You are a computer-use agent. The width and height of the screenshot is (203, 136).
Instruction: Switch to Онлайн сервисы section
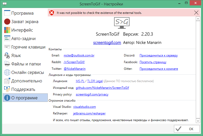[25, 72]
